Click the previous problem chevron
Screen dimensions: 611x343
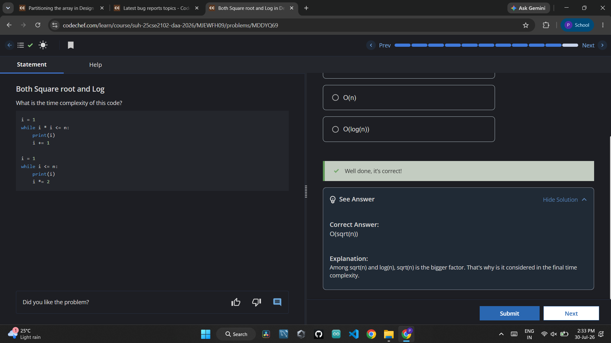coord(371,45)
